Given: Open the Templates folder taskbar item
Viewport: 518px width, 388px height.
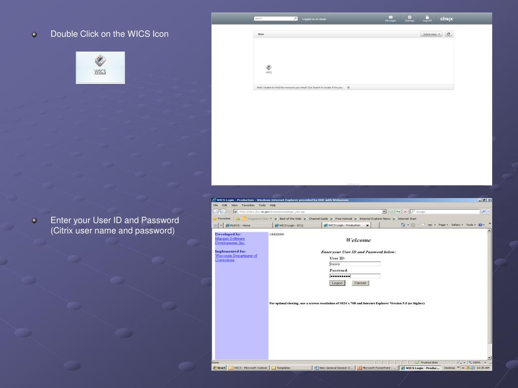Looking at the screenshot, I should 291,368.
